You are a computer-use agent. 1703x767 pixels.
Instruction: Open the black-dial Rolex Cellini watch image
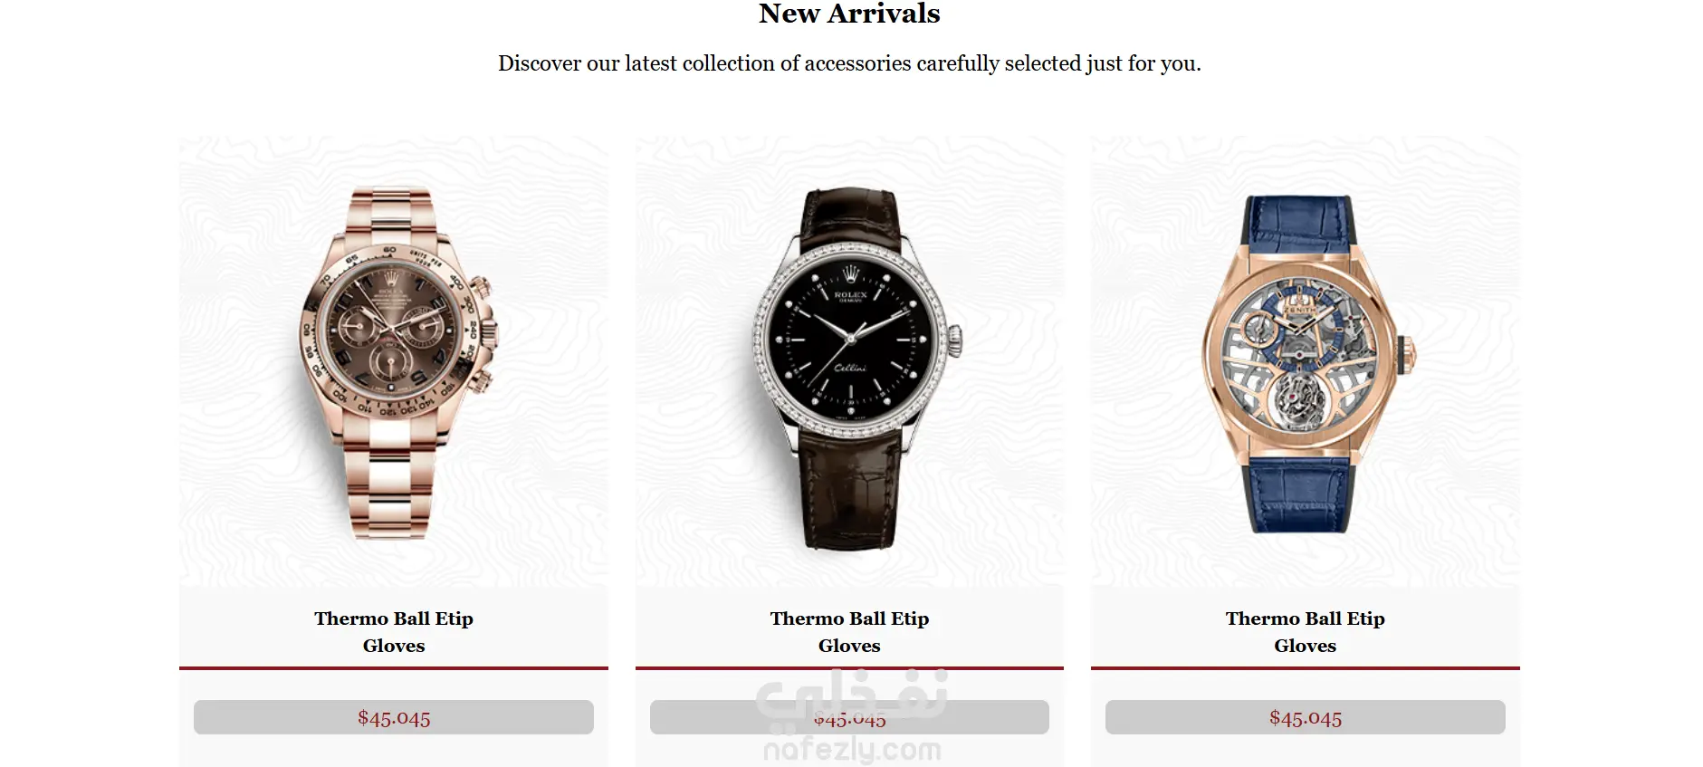click(x=849, y=362)
